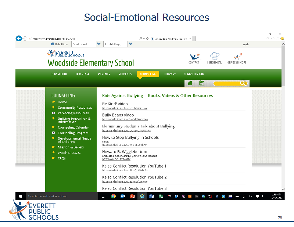Open the browser Tools gear icon

[x=278, y=39]
